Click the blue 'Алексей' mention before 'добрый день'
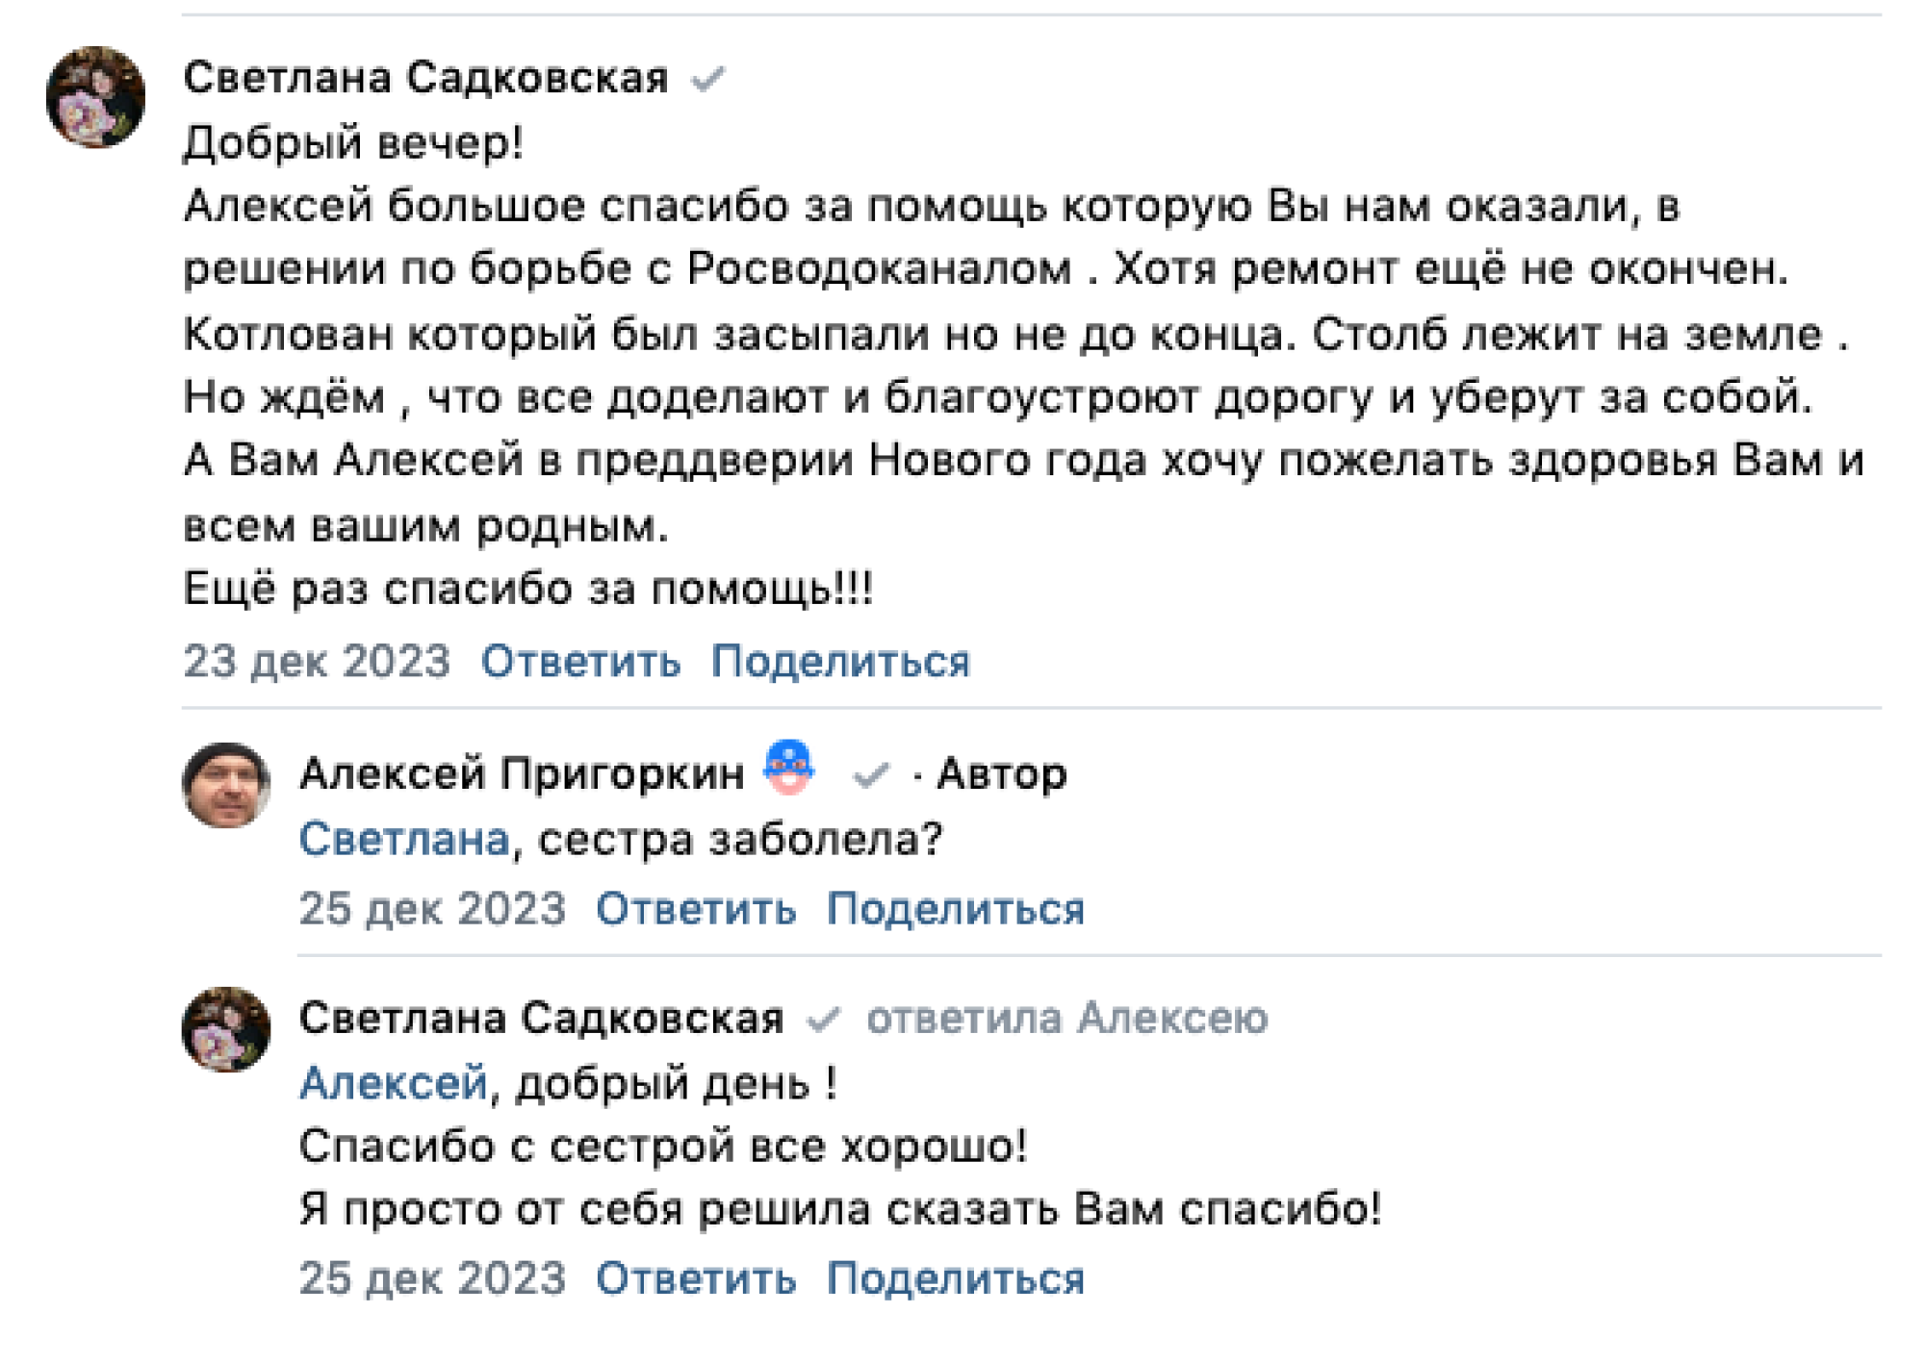This screenshot has width=1925, height=1363. click(x=394, y=1084)
